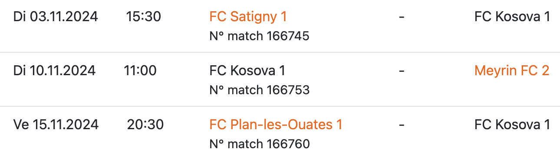Select the date Ve 15.11.2024

tap(56, 124)
